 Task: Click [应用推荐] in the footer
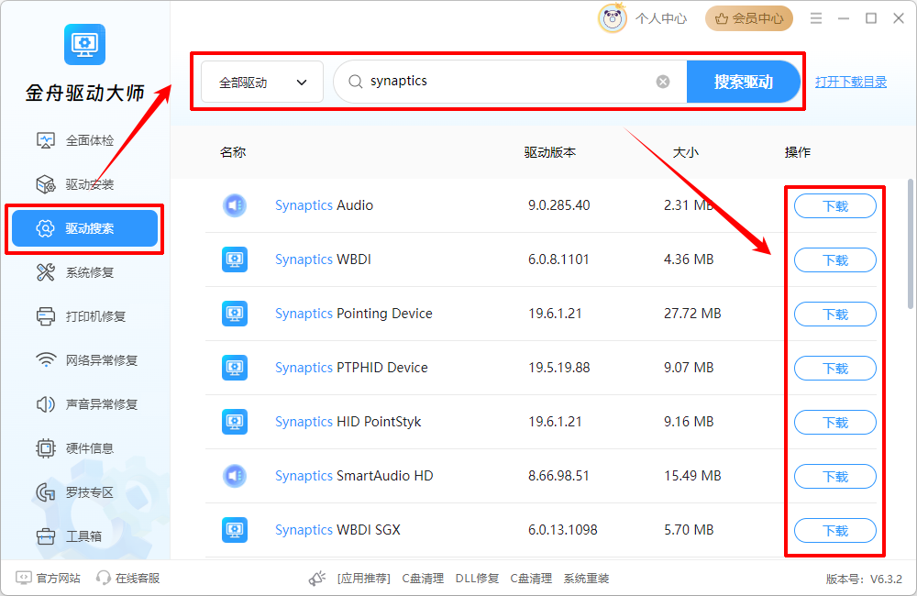pos(364,579)
